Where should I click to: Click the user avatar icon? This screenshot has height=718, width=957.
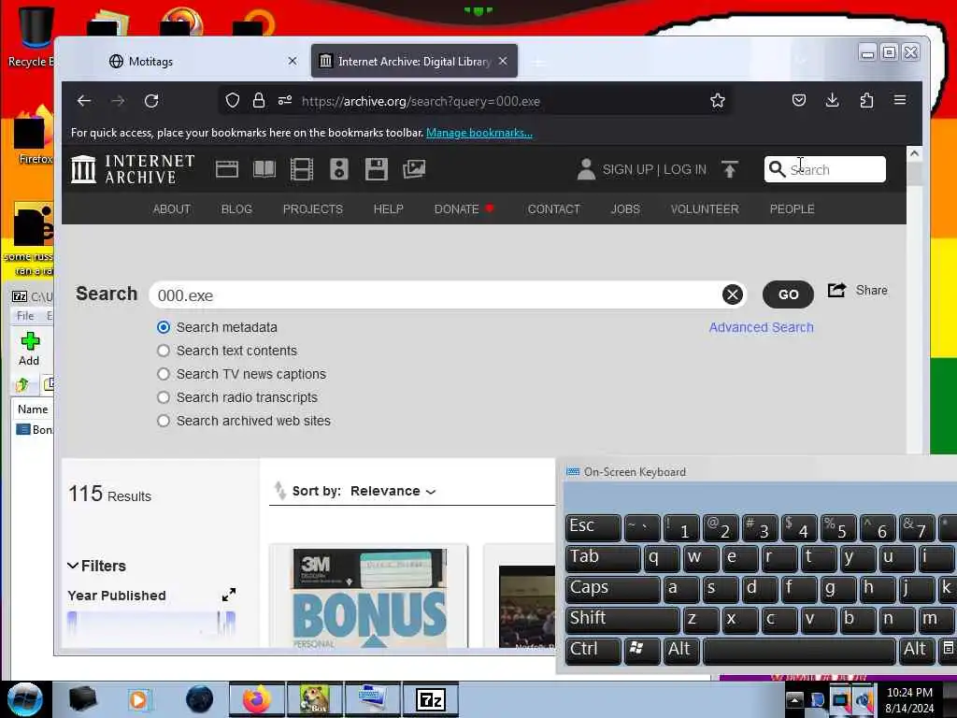click(586, 169)
